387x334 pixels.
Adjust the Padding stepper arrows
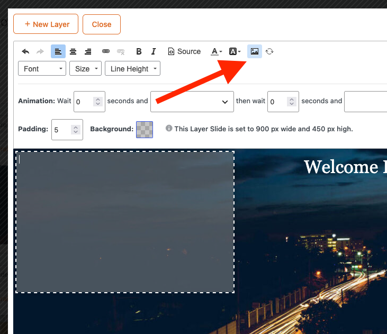coord(76,130)
